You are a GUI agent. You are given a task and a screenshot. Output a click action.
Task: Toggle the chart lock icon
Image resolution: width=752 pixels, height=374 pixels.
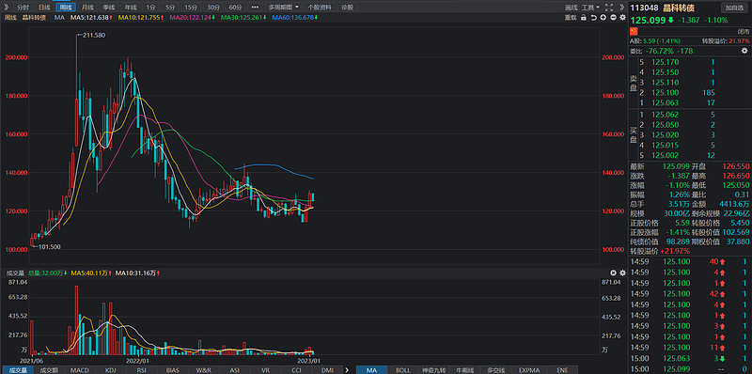(x=584, y=17)
